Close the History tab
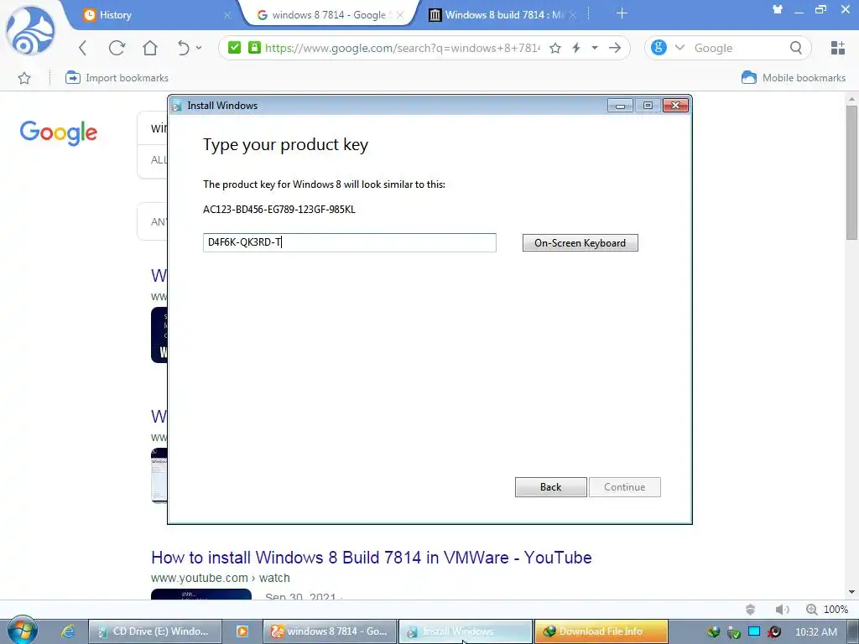Screen dimensions: 859x644 [x=227, y=15]
